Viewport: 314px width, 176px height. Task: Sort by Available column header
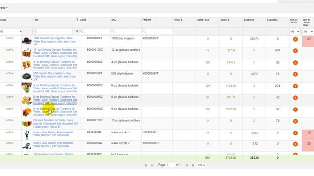(x=272, y=20)
